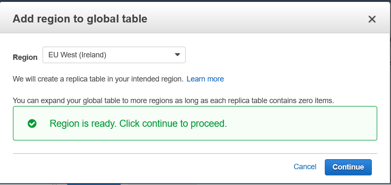This screenshot has height=185, width=391.
Task: Select the "Add region to global table" title
Action: pyautogui.click(x=80, y=19)
